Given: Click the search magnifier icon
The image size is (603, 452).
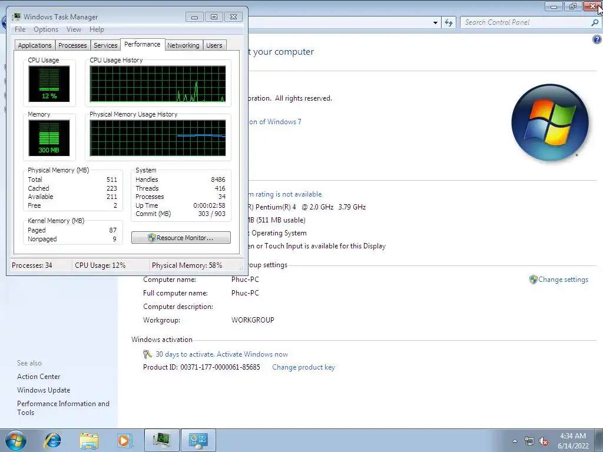Looking at the screenshot, I should [x=595, y=22].
